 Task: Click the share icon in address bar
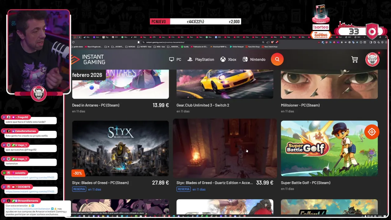pyautogui.click(x=268, y=42)
